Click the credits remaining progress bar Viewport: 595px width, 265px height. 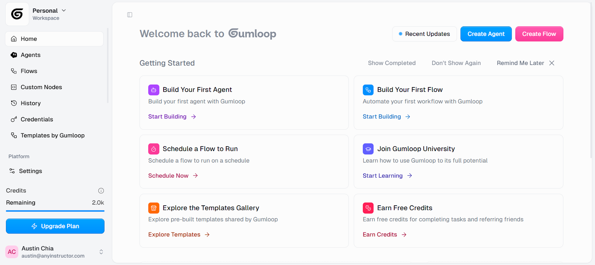[x=55, y=210]
